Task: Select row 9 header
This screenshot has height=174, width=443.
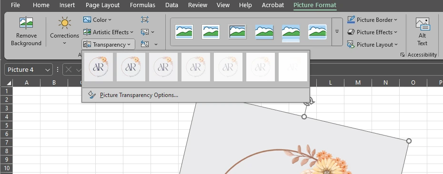Action: (7, 160)
